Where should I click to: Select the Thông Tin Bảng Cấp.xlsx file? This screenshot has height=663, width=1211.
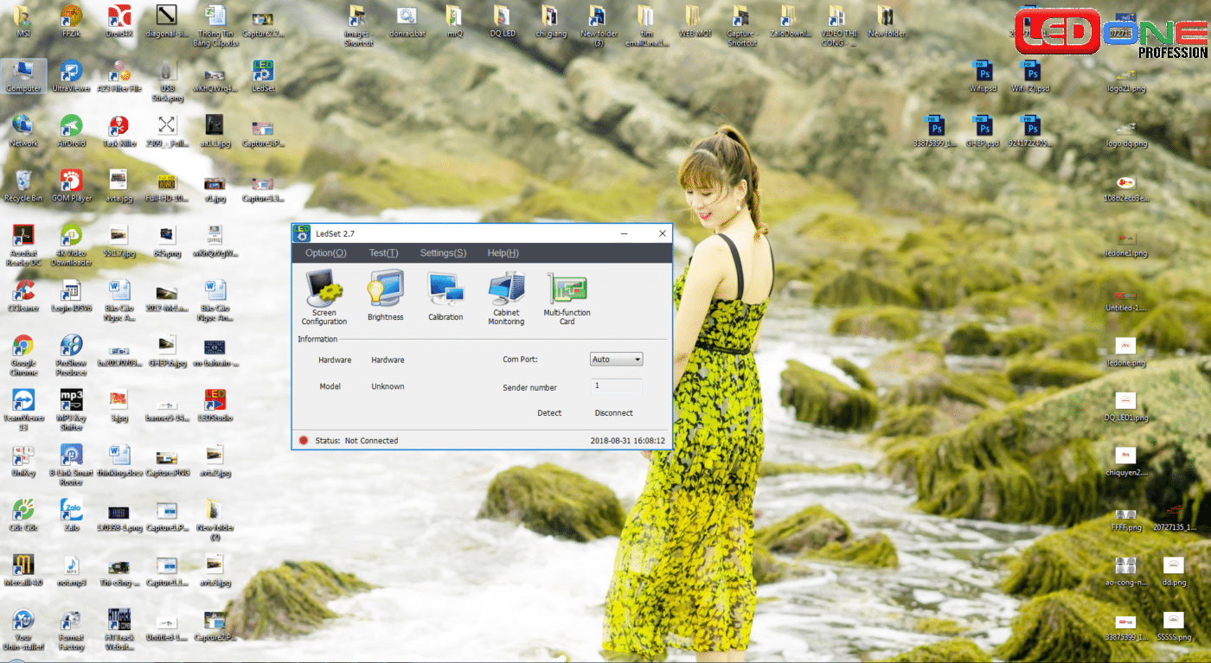click(x=215, y=26)
